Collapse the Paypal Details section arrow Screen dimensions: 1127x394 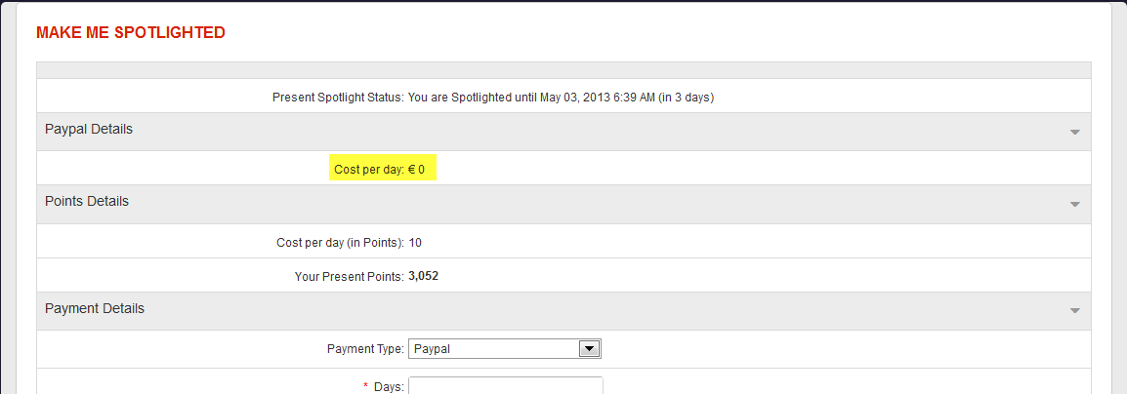tap(1074, 132)
